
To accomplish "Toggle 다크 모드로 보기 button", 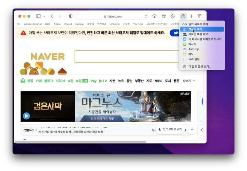I will [x=170, y=129].
